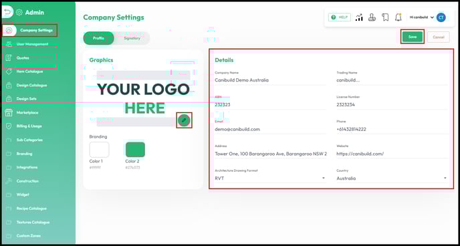Open the bookmark icon in top bar
This screenshot has width=460, height=246.
(x=385, y=17)
